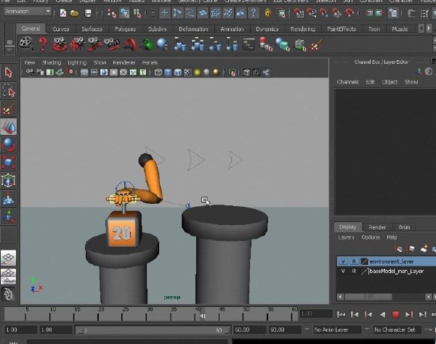Go to start of playback range
The image size is (436, 344).
point(341,314)
